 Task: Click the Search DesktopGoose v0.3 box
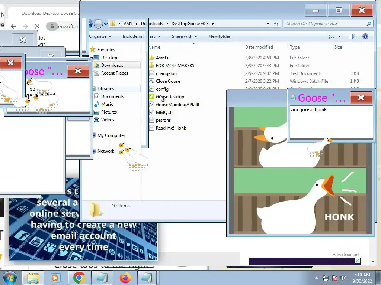[x=329, y=24]
